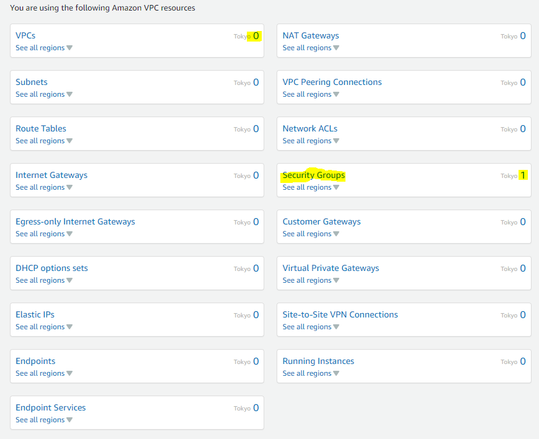Viewport: 539px width, 439px height.
Task: Expand See all regions under Site-to-Site VPN Connections
Action: point(311,327)
